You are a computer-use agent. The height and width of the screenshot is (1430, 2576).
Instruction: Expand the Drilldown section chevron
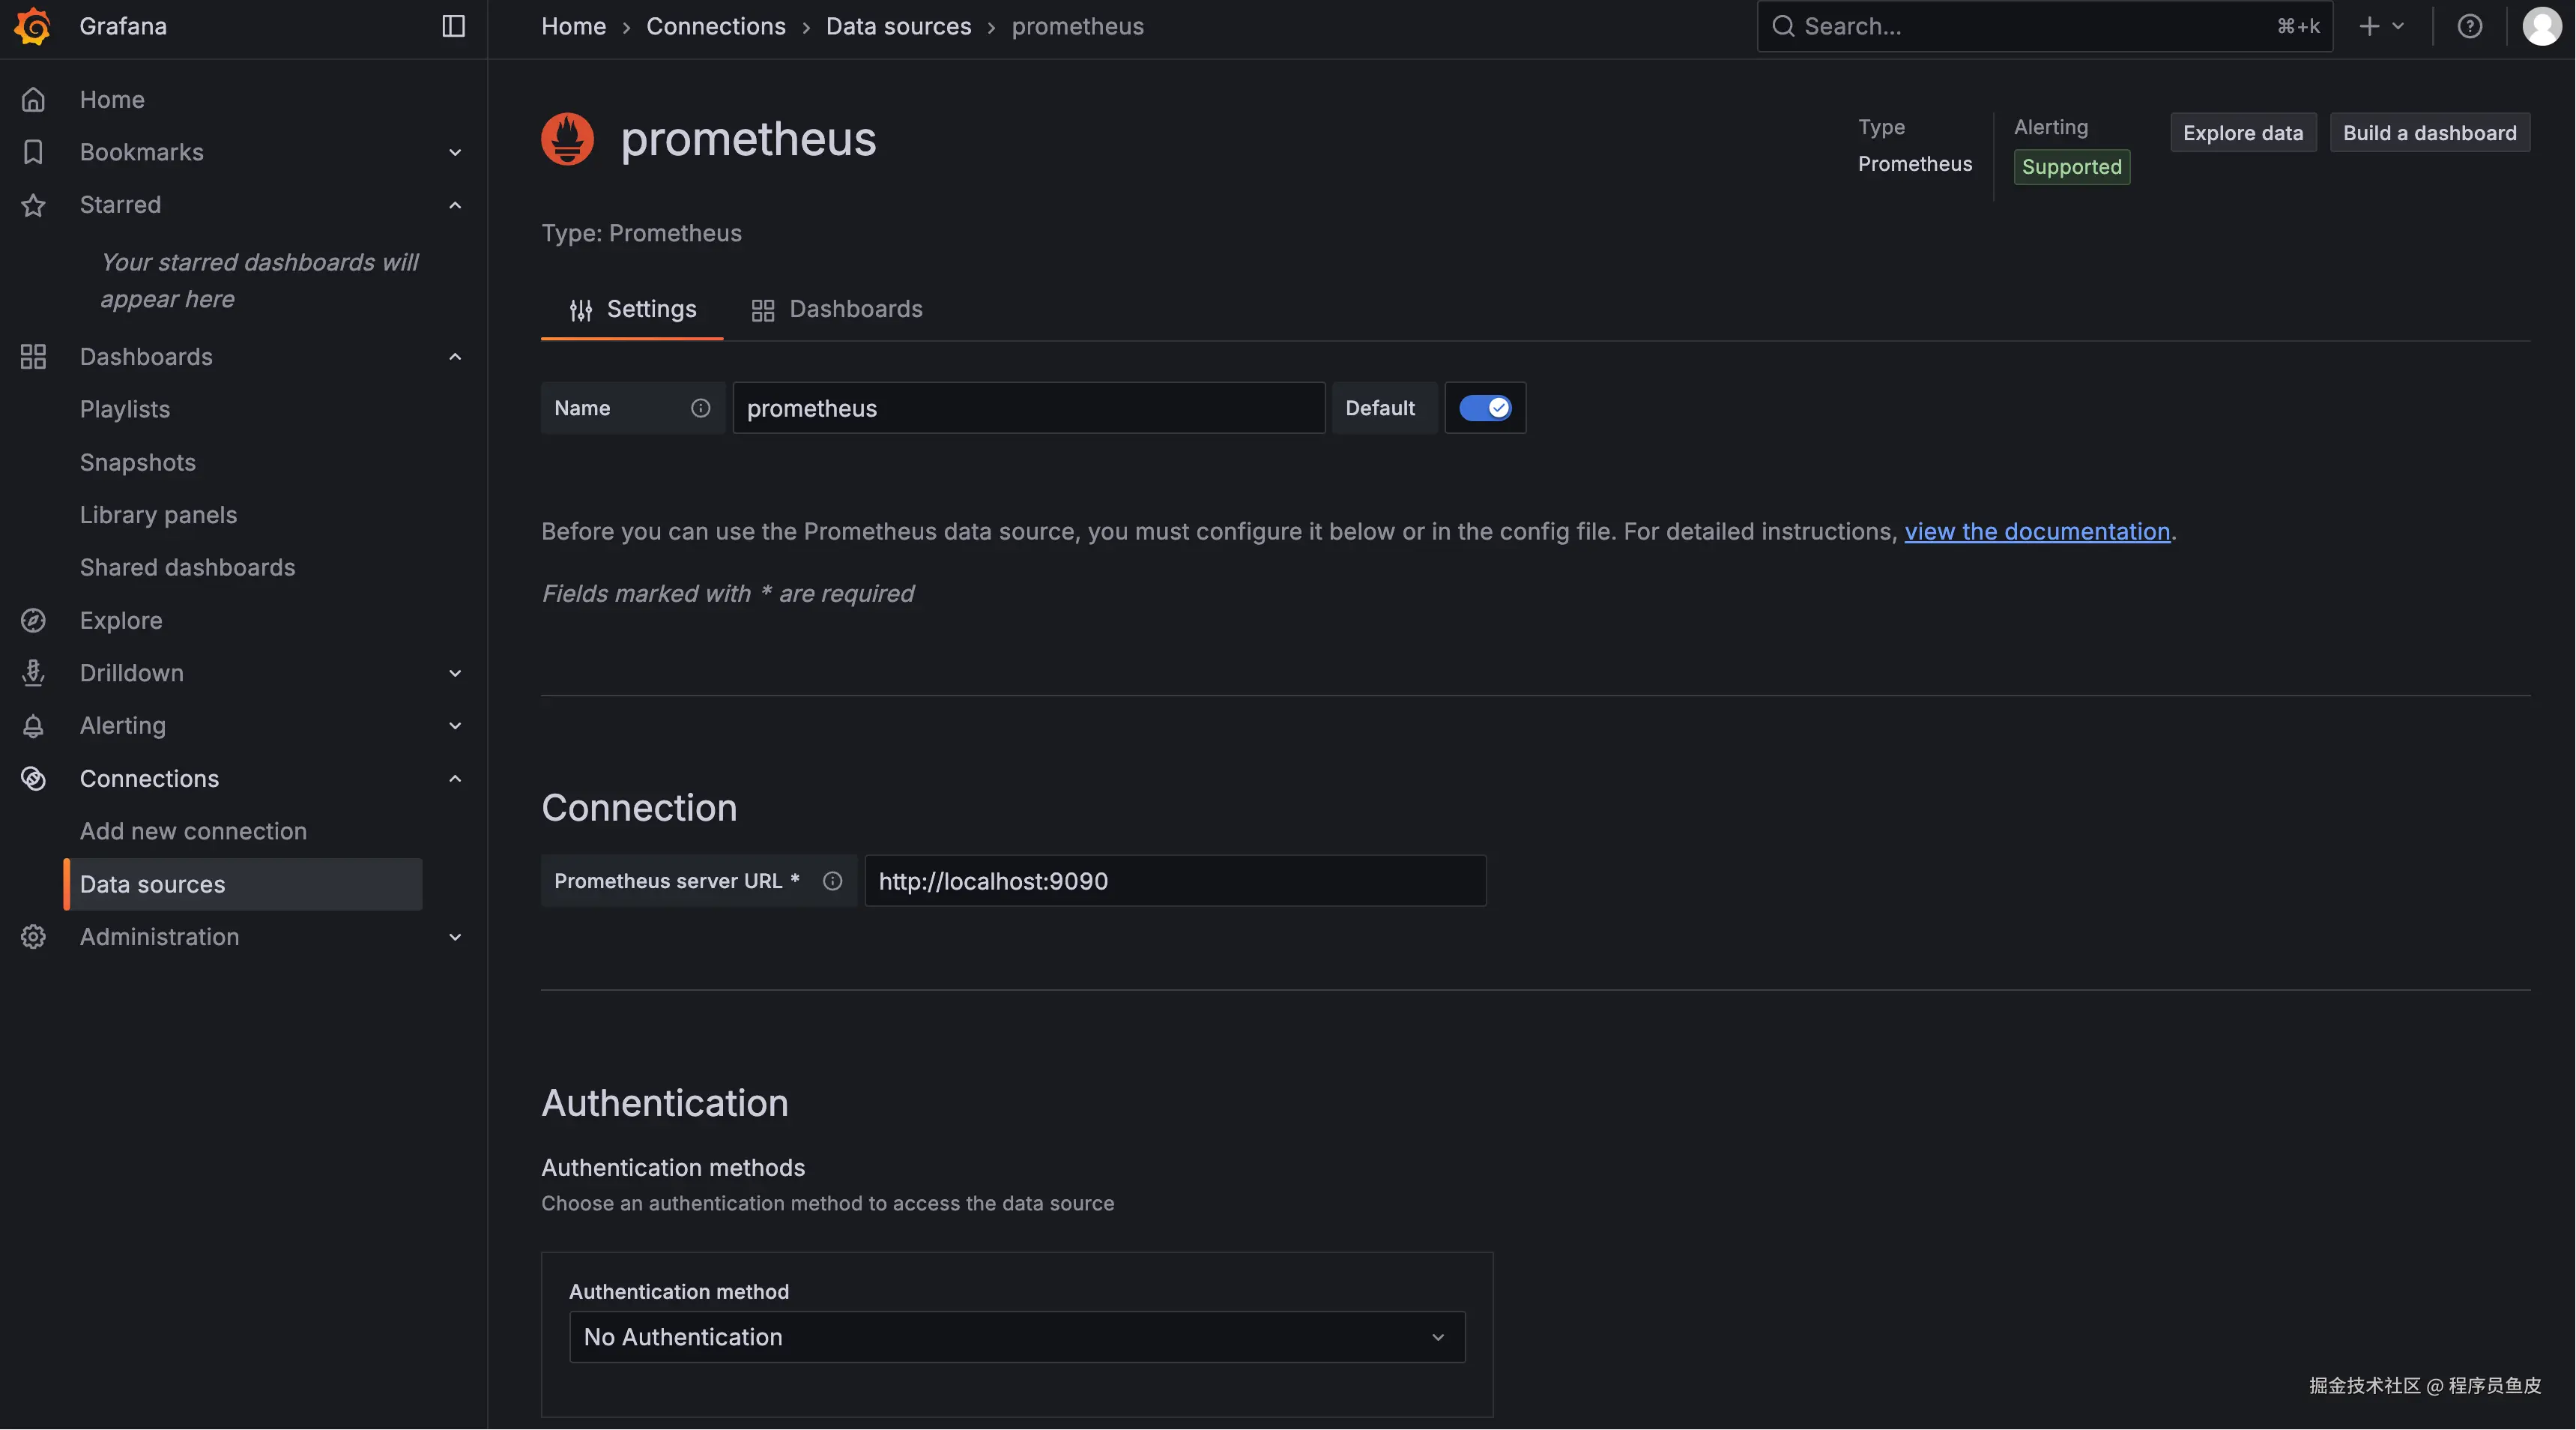pyautogui.click(x=455, y=673)
